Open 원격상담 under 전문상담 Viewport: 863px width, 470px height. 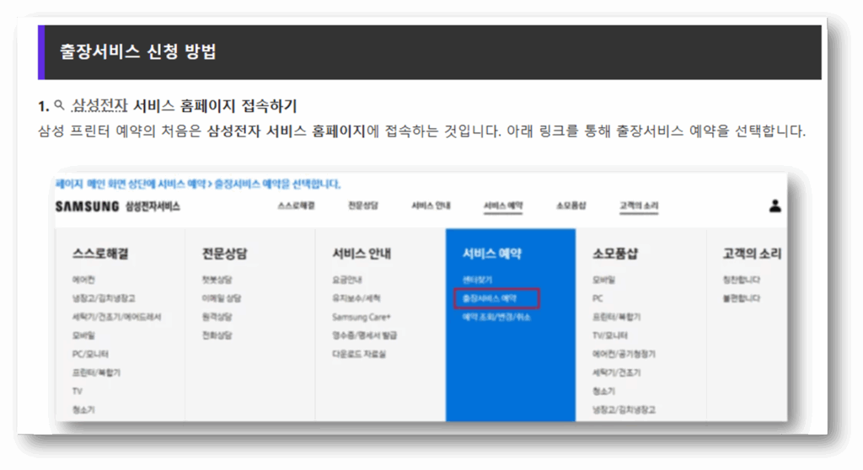[x=217, y=317]
